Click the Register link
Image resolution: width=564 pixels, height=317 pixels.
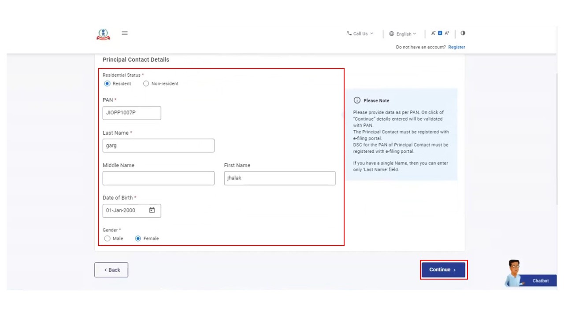pos(456,47)
